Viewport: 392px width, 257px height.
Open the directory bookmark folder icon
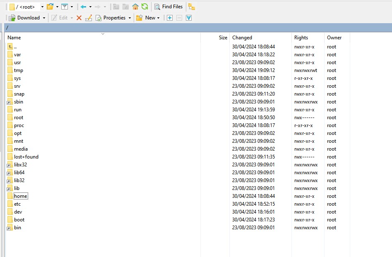(x=50, y=7)
